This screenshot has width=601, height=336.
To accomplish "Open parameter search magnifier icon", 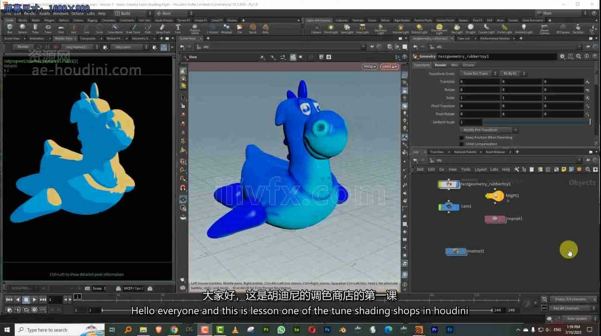I will click(578, 56).
